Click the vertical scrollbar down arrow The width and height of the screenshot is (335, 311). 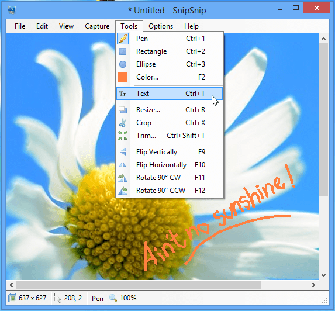point(324,275)
